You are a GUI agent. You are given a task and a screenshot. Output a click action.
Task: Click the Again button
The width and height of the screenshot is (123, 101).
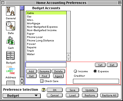point(58,76)
